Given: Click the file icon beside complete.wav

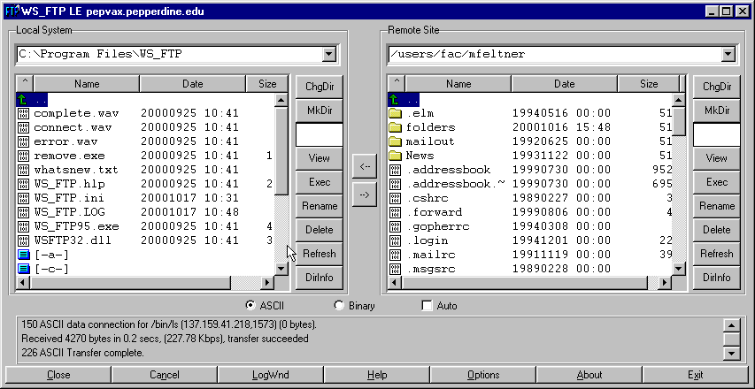Looking at the screenshot, I should click(23, 113).
